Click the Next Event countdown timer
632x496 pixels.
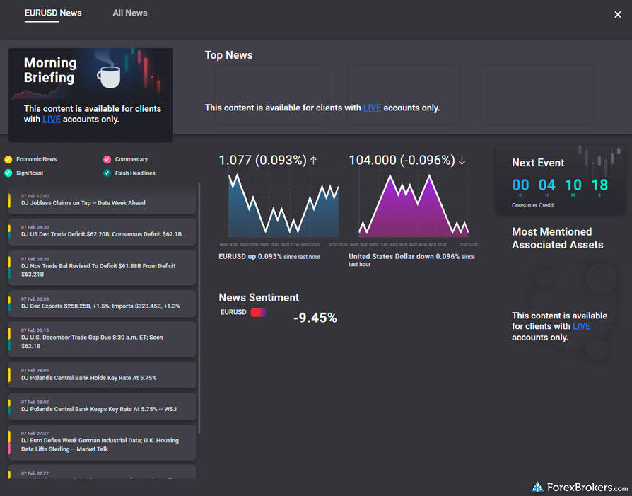pyautogui.click(x=560, y=187)
